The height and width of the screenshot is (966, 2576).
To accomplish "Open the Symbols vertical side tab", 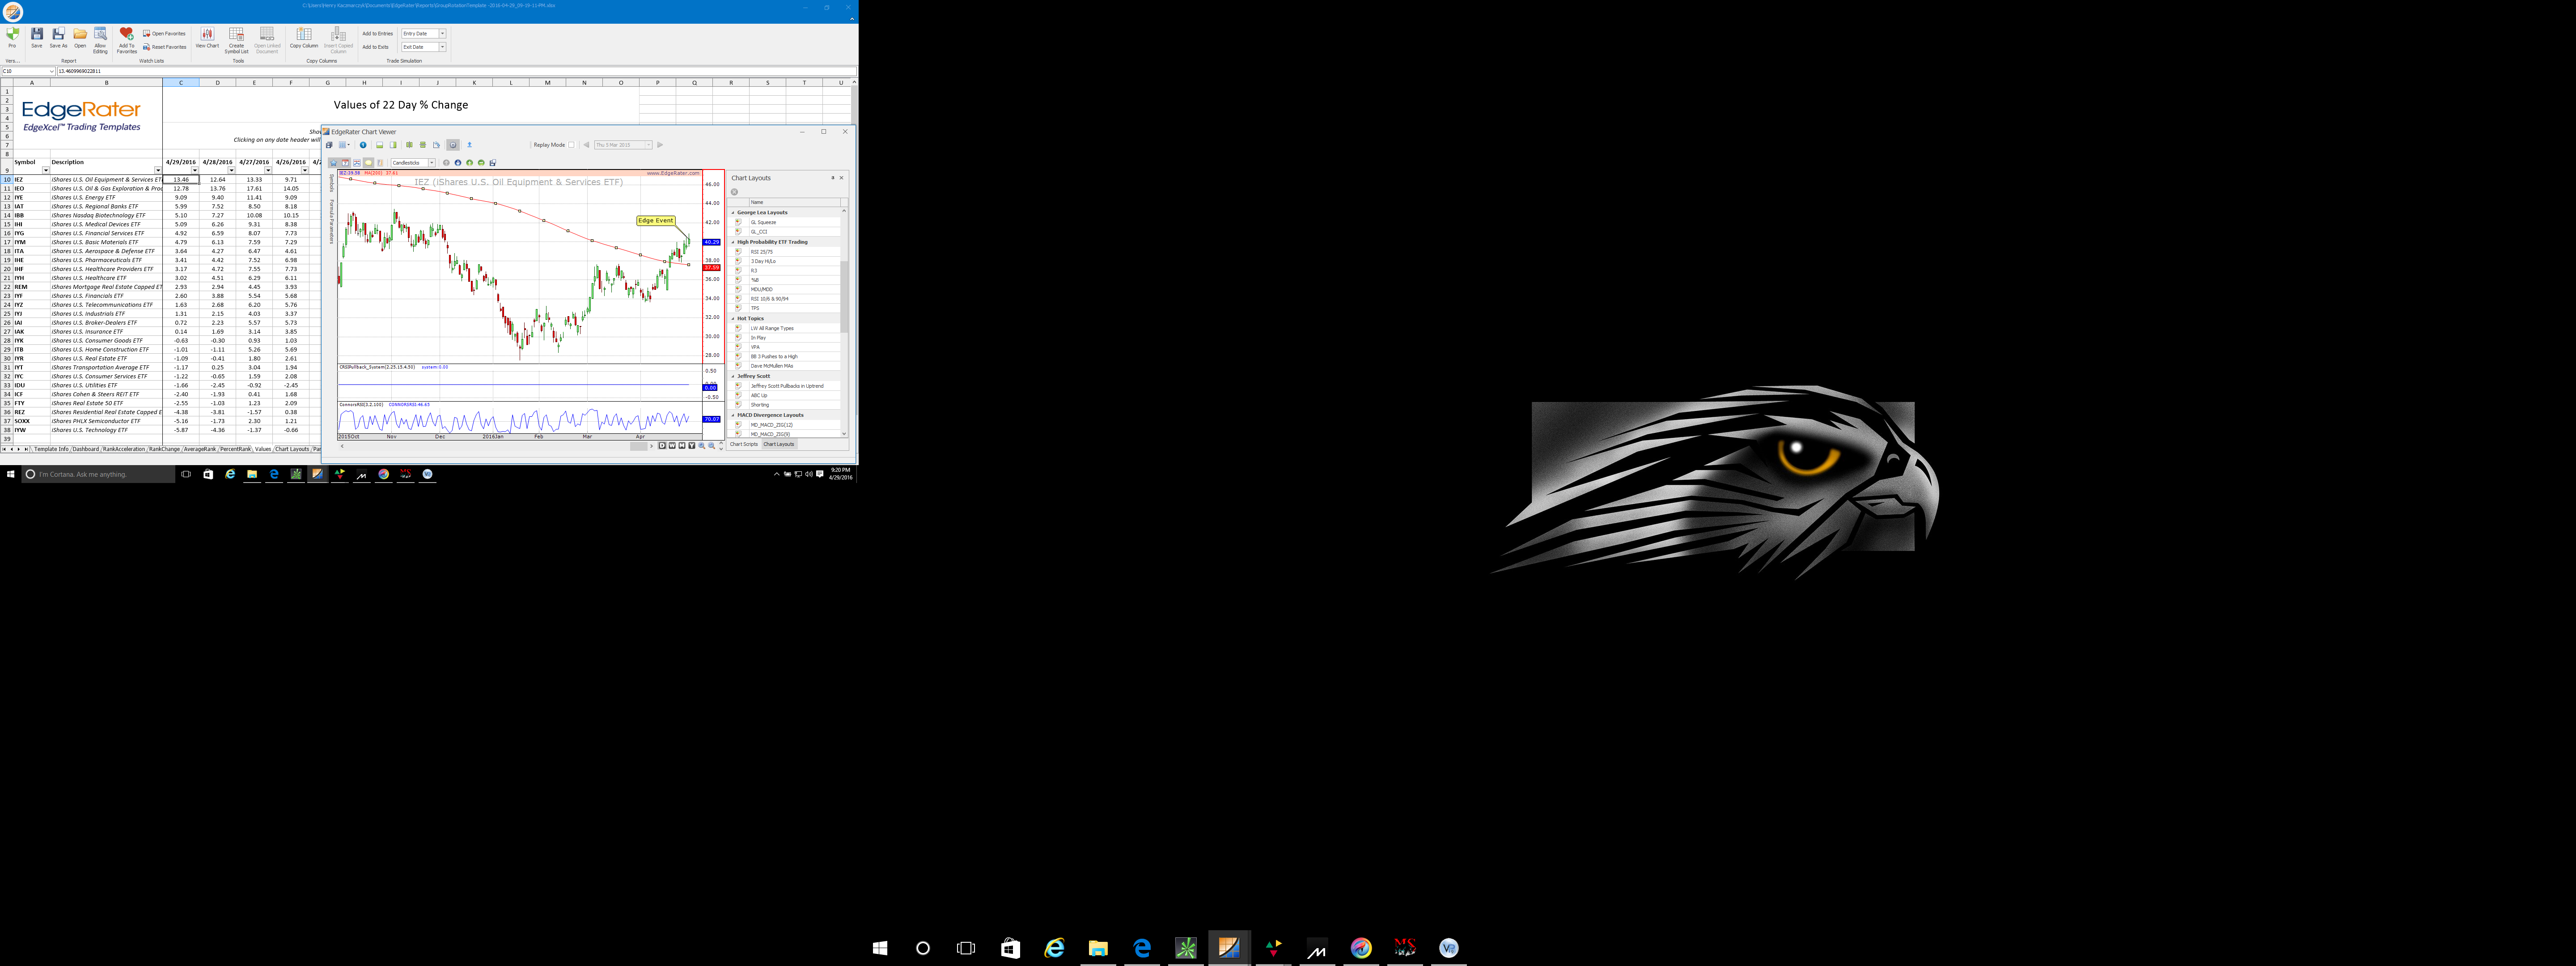I will pyautogui.click(x=331, y=183).
